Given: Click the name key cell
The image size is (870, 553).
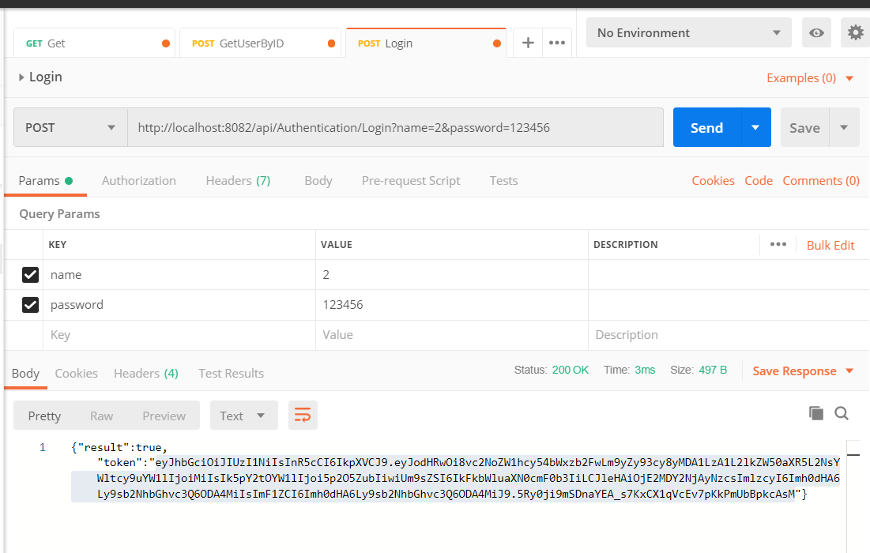Looking at the screenshot, I should point(179,275).
